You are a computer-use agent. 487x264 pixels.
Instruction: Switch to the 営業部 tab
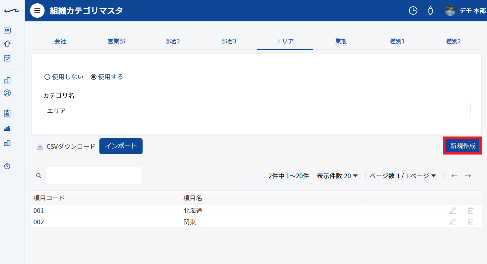tap(116, 41)
